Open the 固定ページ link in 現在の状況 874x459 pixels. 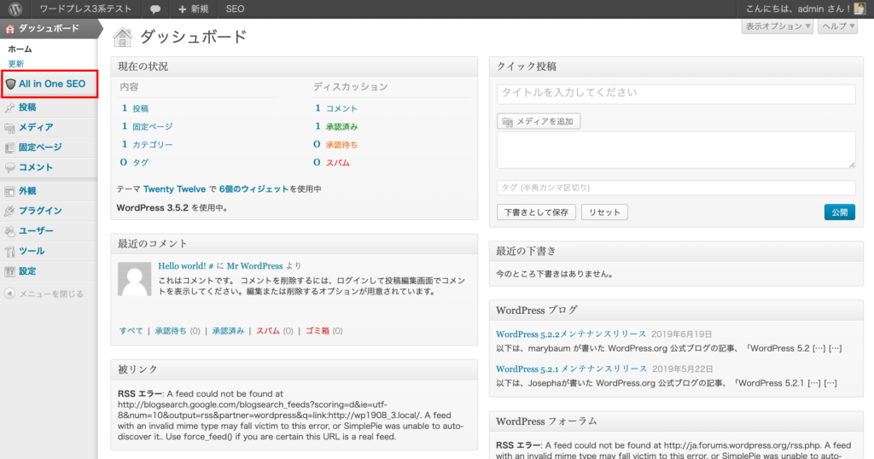152,126
